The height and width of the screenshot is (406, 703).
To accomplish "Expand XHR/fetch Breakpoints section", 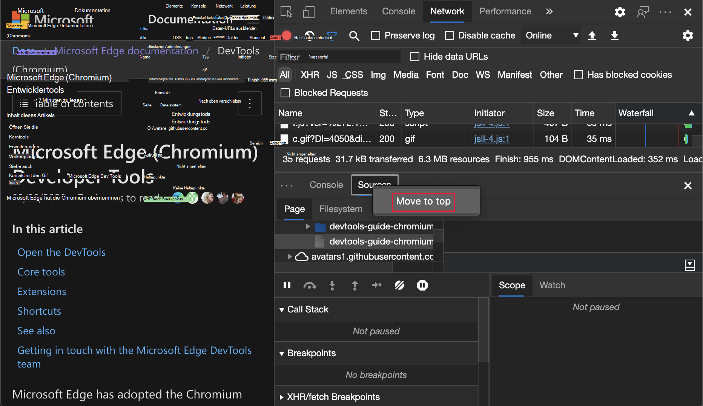I will tap(282, 397).
